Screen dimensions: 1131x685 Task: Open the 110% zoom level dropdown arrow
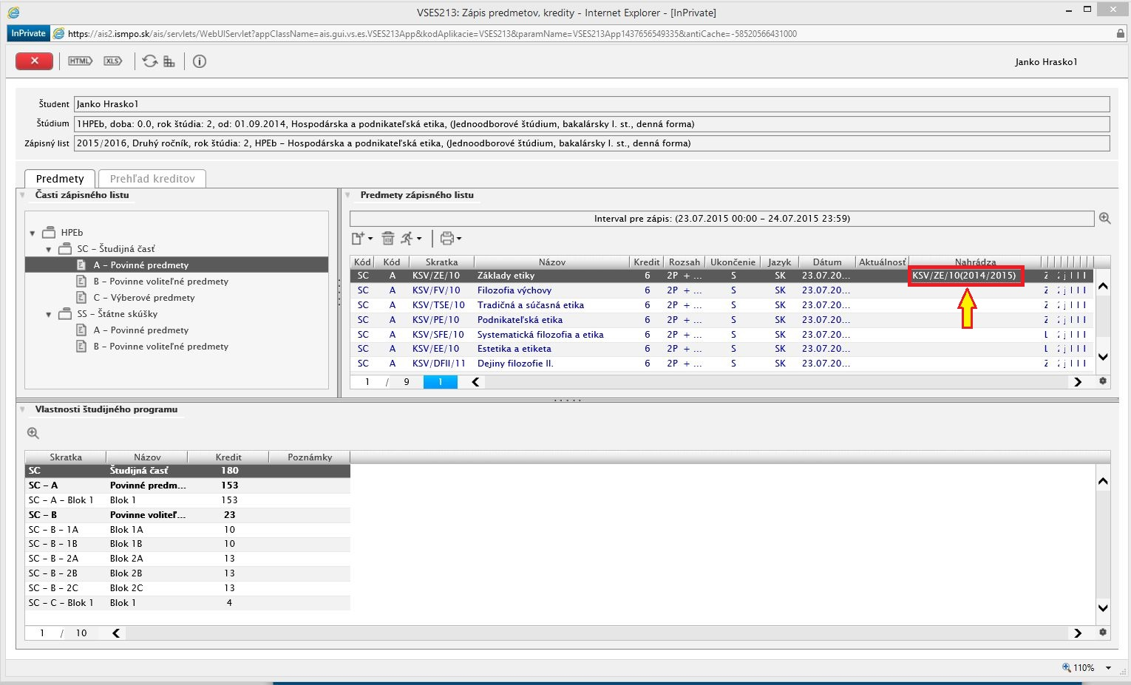tap(1108, 668)
